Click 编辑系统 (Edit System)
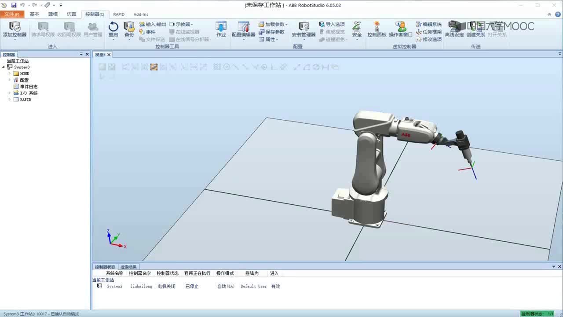The width and height of the screenshot is (563, 317). (x=429, y=24)
